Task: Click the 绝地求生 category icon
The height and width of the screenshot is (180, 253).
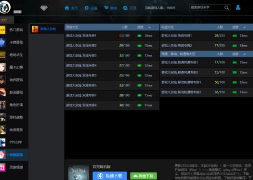Action: point(3,55)
